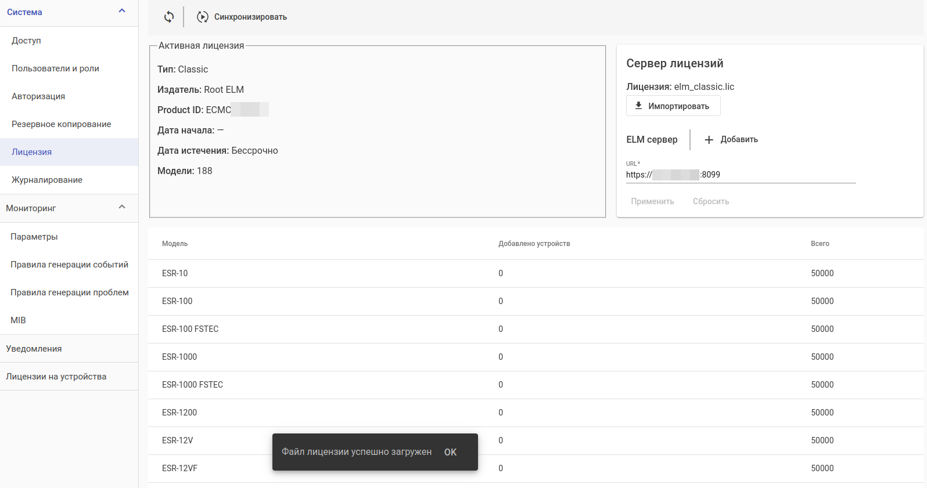Click the plus icon beside Добавить

pyautogui.click(x=709, y=140)
